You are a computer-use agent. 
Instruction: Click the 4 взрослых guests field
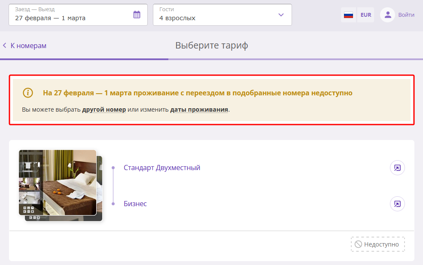[222, 15]
